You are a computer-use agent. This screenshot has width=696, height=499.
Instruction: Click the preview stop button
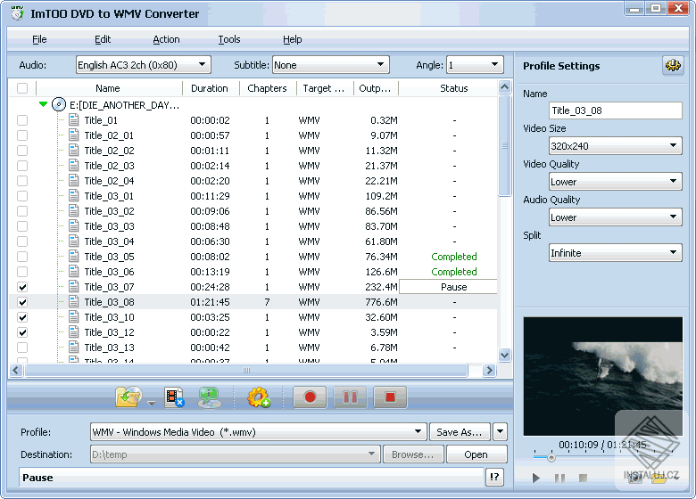[x=584, y=478]
